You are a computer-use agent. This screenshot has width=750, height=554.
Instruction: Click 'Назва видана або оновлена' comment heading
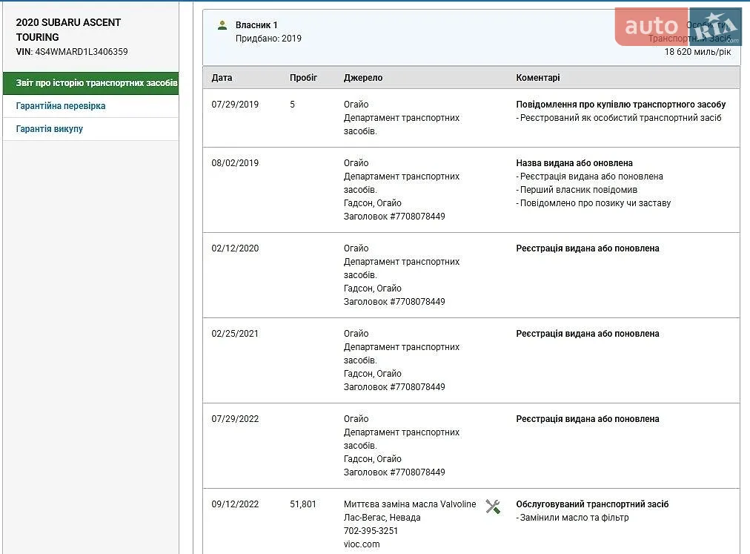pyautogui.click(x=574, y=163)
